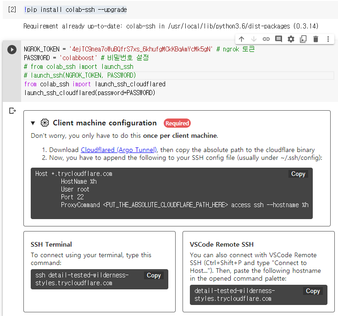Move the cell down with arrow icon

pos(254,39)
